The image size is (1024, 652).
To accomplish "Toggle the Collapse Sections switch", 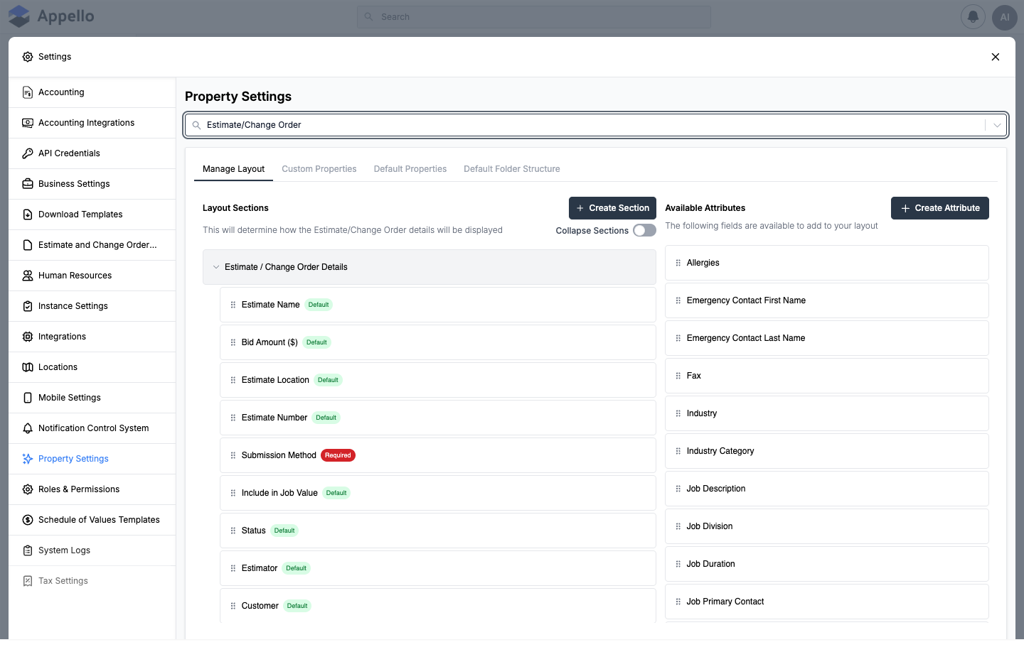I will tap(644, 230).
